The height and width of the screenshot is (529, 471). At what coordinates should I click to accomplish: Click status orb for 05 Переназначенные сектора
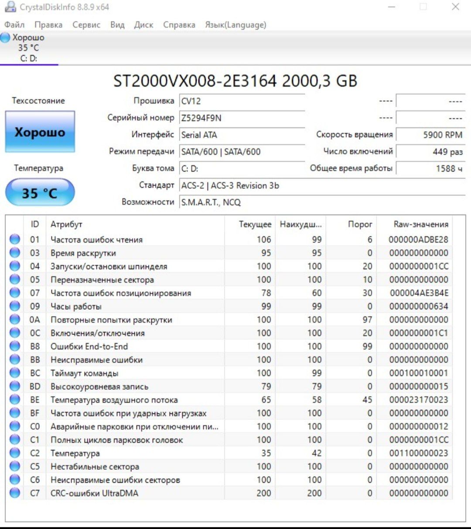15,279
